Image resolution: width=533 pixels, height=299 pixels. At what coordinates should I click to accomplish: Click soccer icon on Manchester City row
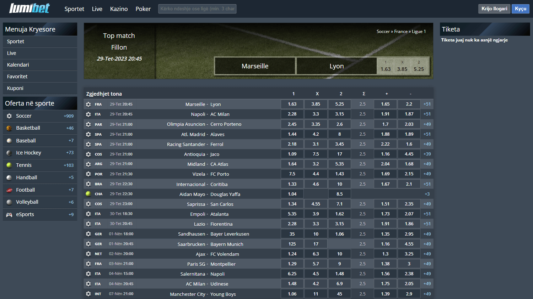pyautogui.click(x=88, y=294)
